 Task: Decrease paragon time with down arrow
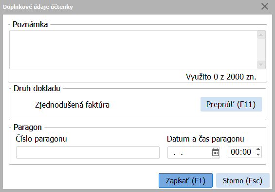(258, 155)
